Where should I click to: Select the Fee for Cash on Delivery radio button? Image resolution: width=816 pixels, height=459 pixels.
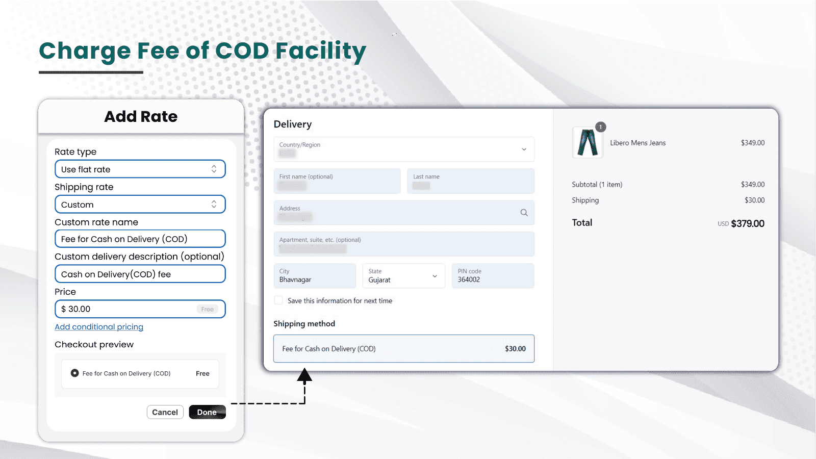point(75,373)
